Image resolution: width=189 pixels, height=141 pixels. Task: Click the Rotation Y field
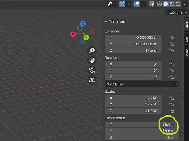tap(133, 70)
